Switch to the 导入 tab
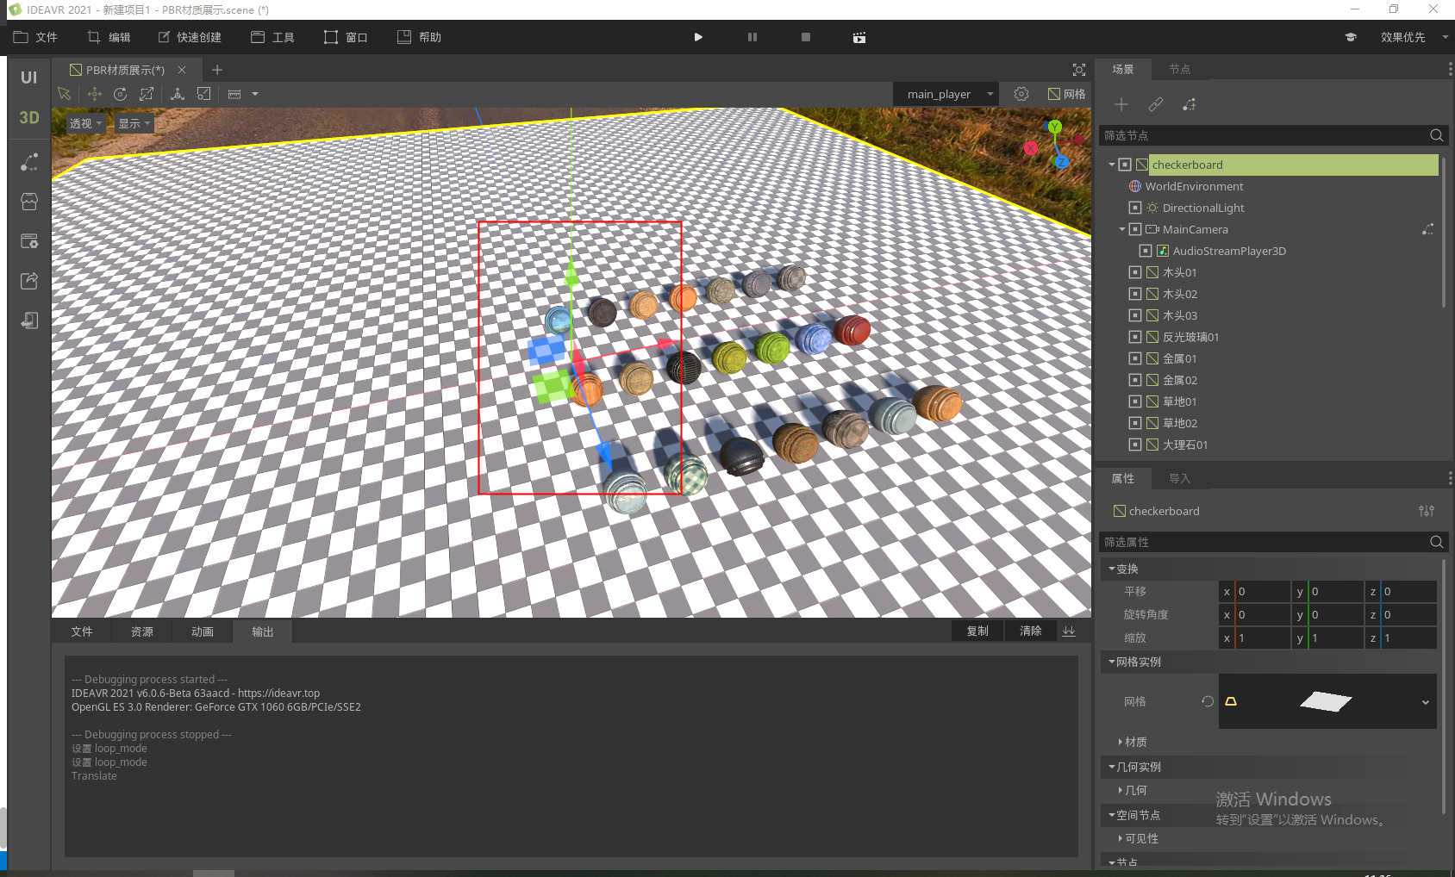 (x=1179, y=478)
